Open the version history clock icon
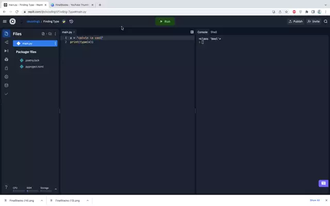This screenshot has width=330, height=206. 71,22
